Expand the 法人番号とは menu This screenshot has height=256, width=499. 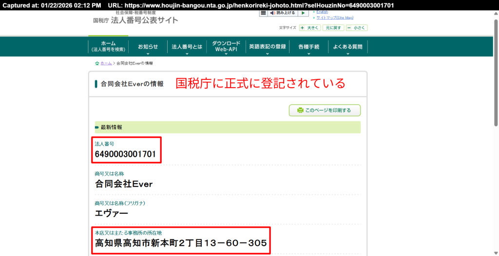click(x=187, y=46)
